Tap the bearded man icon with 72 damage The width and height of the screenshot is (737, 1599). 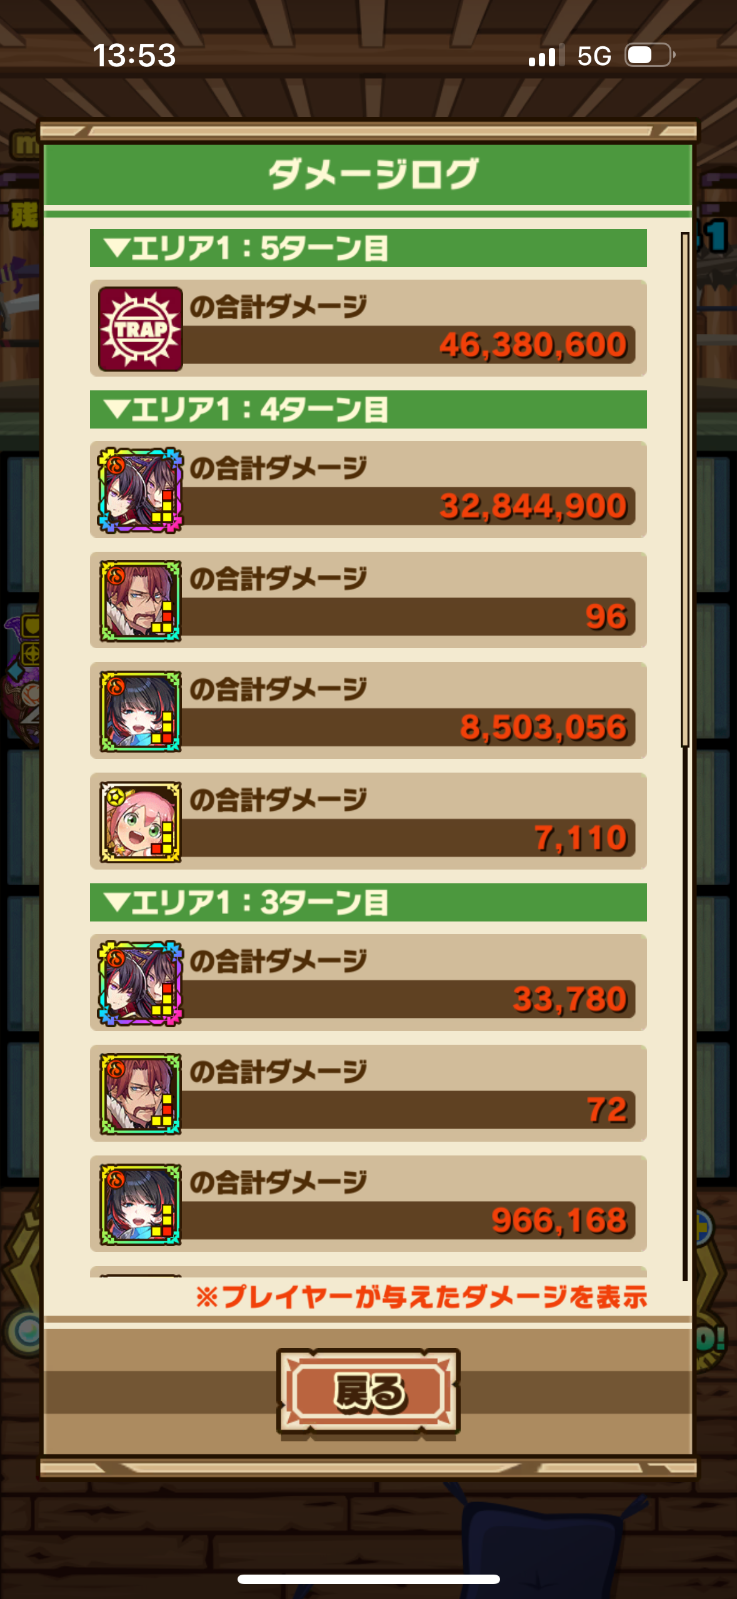click(141, 1094)
